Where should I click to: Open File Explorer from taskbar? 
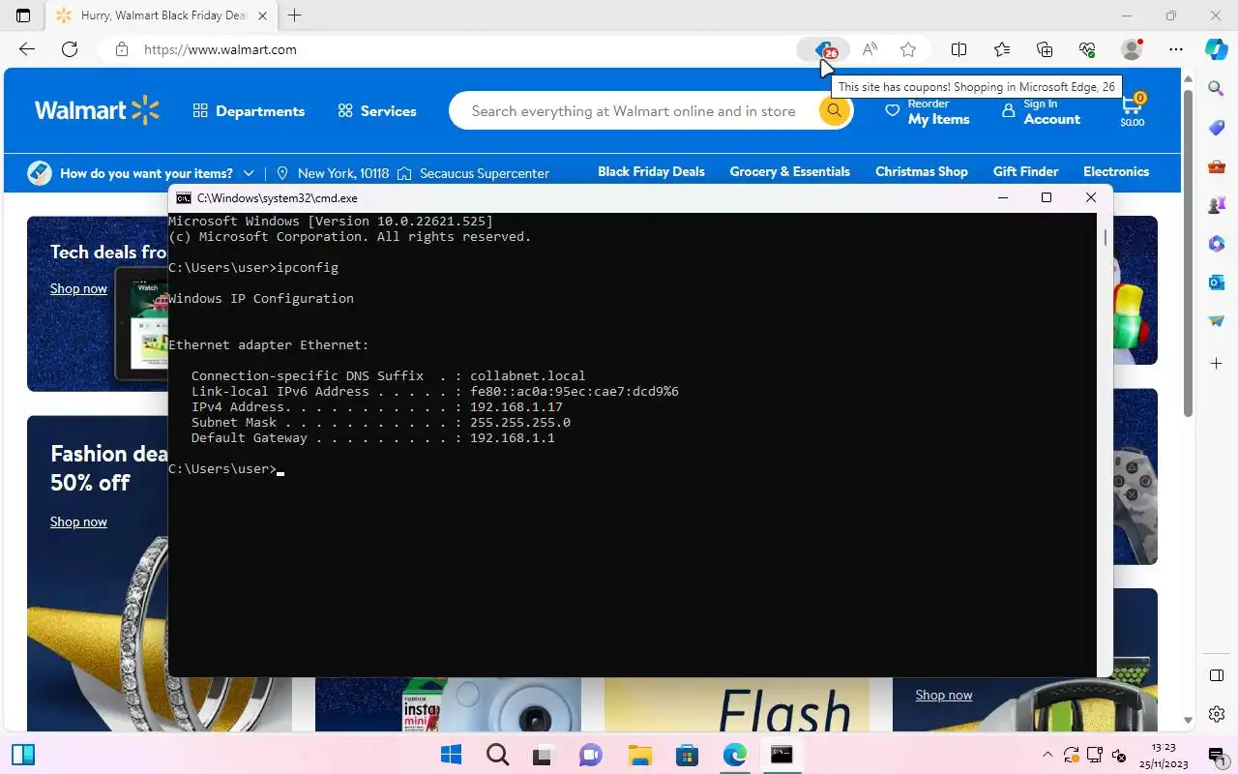point(639,755)
